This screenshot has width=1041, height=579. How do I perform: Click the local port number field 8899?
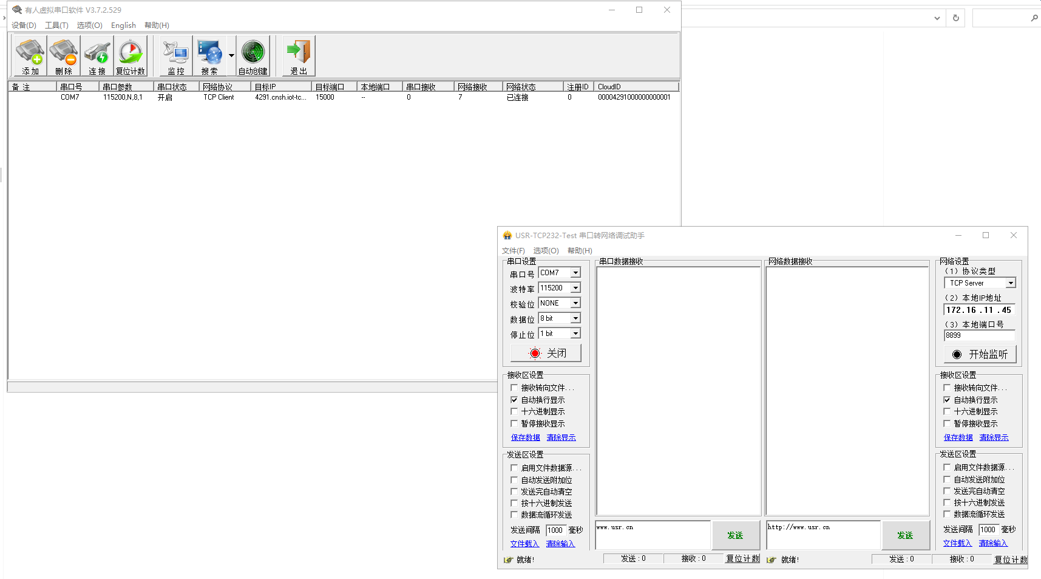coord(978,335)
